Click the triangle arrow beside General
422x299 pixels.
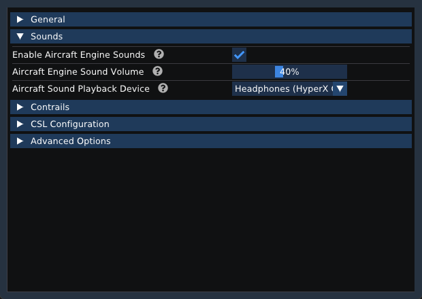click(x=20, y=19)
